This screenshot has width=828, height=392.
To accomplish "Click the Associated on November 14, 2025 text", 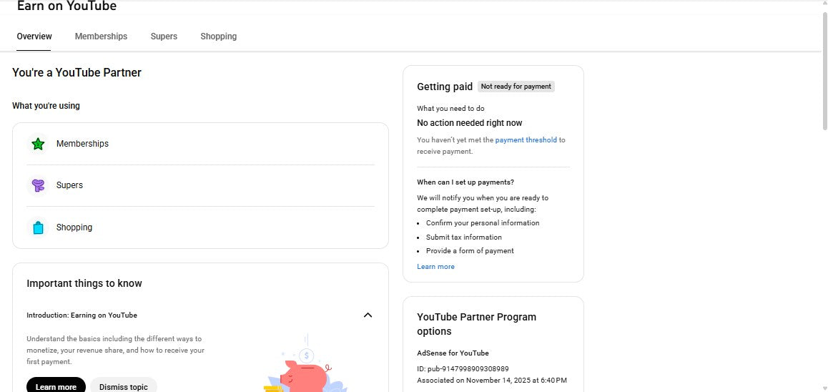I will (492, 381).
